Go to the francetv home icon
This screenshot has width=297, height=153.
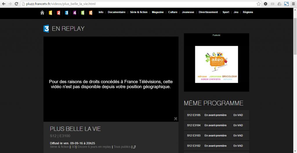pyautogui.click(x=42, y=12)
